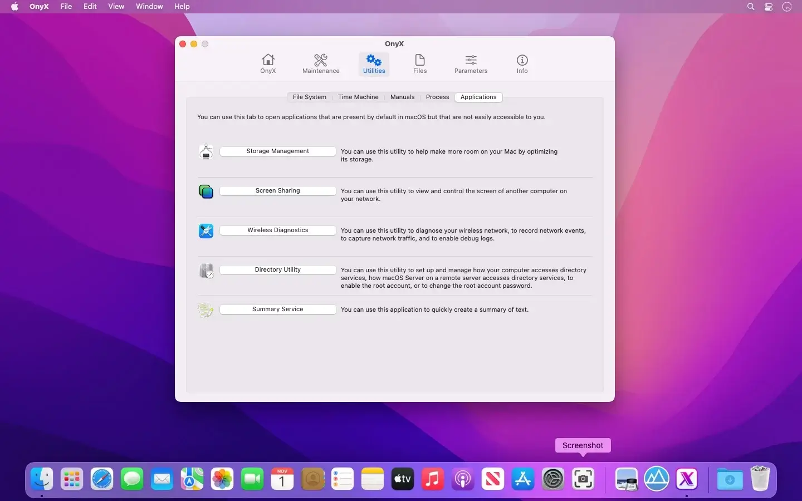802x501 pixels.
Task: Click the Screen Sharing app icon
Action: coord(206,191)
